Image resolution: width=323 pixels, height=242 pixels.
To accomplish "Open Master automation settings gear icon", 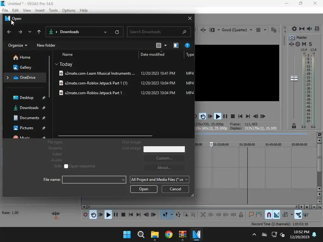I will click(x=298, y=44).
